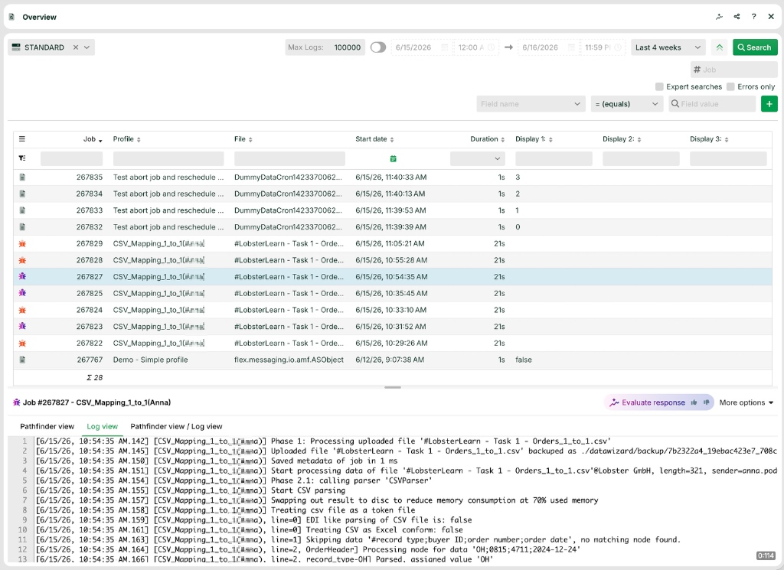Click thumbs up on Evaluate response
Screen dimensions: 784x570
pos(694,402)
